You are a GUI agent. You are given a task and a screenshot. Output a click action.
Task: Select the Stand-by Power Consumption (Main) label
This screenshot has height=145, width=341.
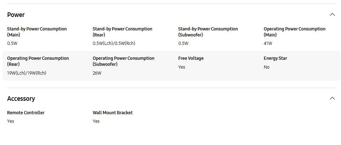pyautogui.click(x=37, y=32)
